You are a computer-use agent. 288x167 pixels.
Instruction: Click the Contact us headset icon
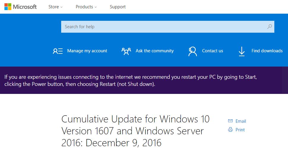click(x=193, y=51)
